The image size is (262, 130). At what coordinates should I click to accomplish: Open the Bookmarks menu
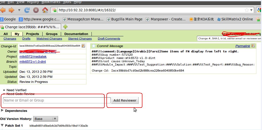pos(51,2)
